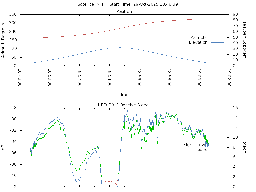Click the Eb/No right axis label

[x=245, y=147]
